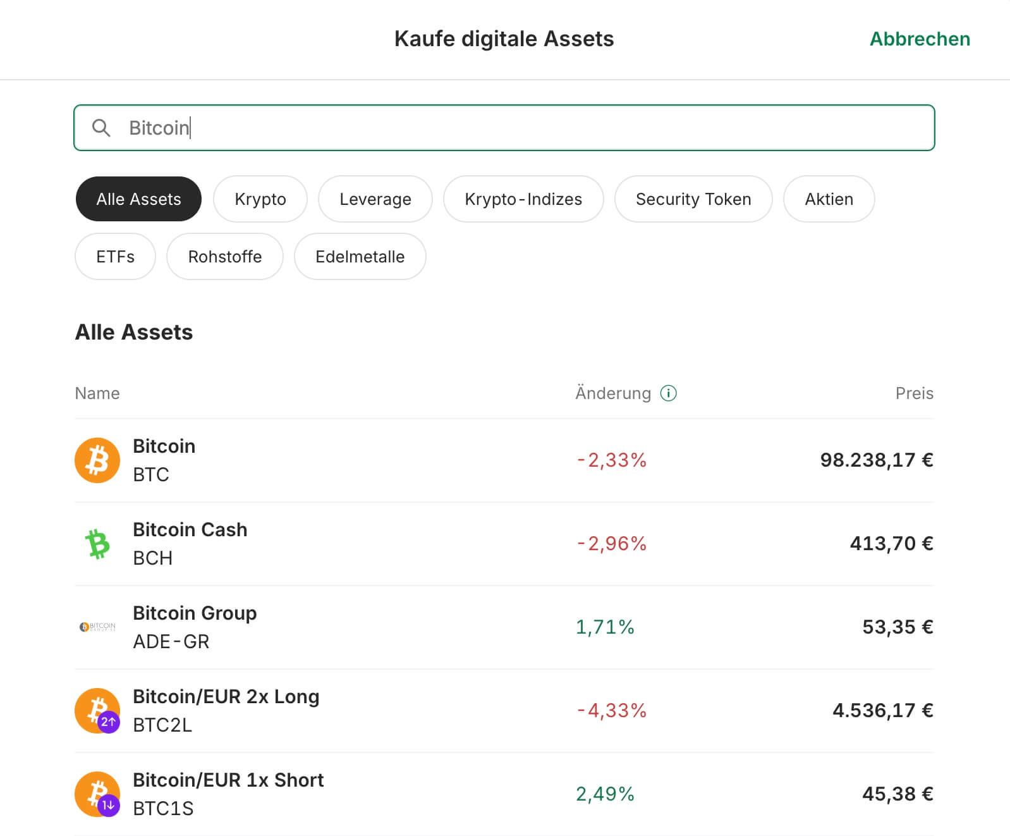Click the green Bitcoin Cash logo icon
Image resolution: width=1010 pixels, height=836 pixels.
[97, 544]
